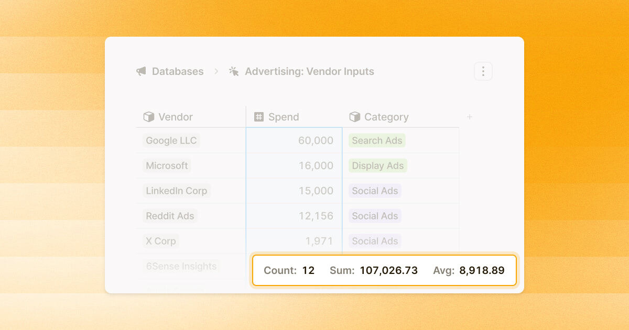629x330 pixels.
Task: Select the Vendor column header
Action: 191,117
